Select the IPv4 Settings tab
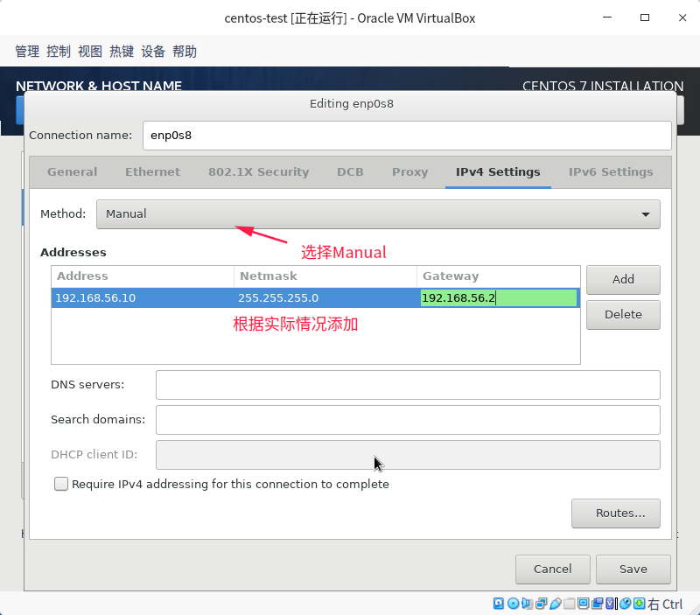 click(498, 171)
